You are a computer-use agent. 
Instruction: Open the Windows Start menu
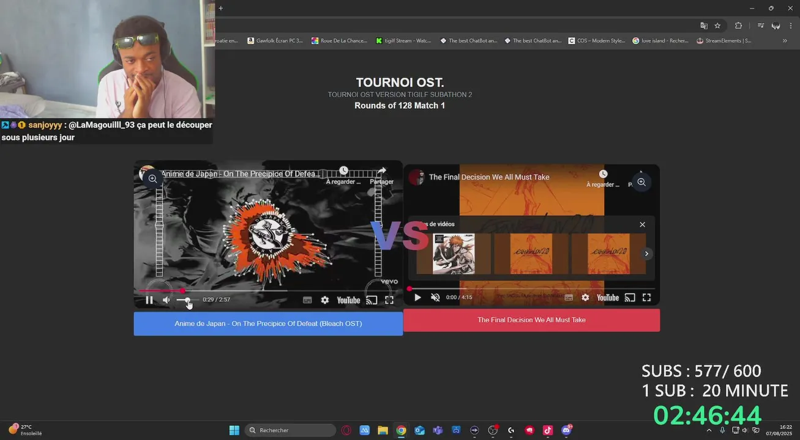pos(234,430)
